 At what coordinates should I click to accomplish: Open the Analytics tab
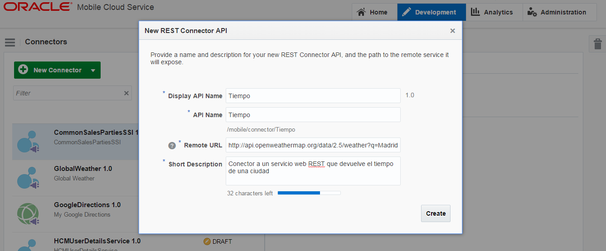click(x=494, y=12)
